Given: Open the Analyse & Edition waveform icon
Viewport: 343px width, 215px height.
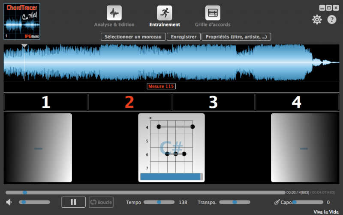Looking at the screenshot, I should point(114,13).
